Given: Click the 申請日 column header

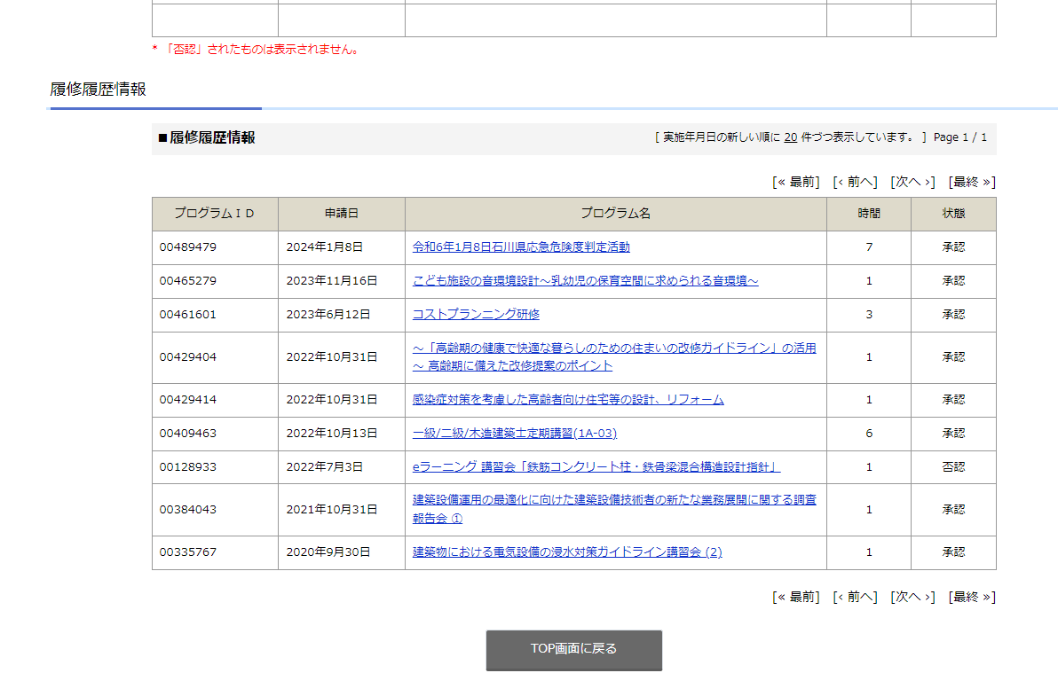Looking at the screenshot, I should (342, 214).
